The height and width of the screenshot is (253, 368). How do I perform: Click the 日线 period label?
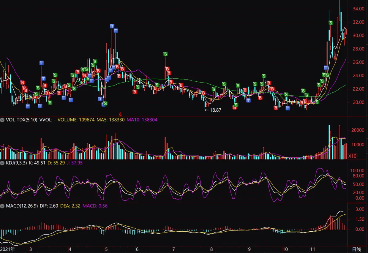(x=356, y=249)
